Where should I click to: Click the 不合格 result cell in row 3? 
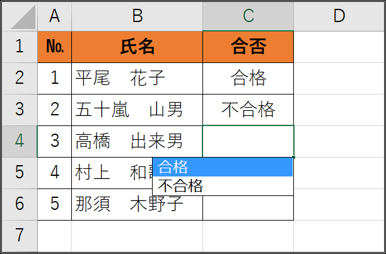(x=248, y=110)
